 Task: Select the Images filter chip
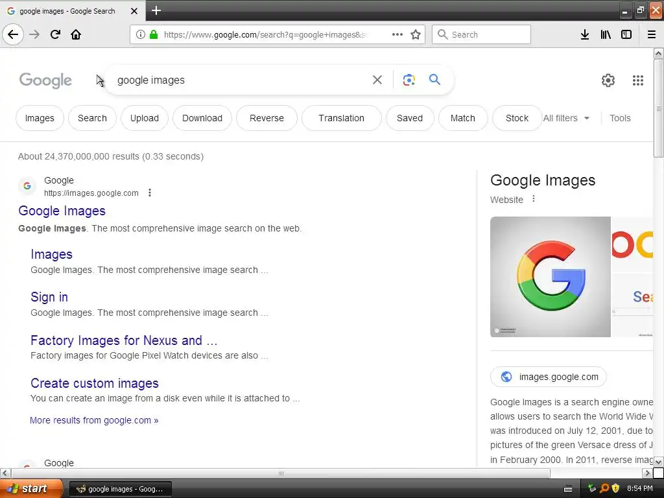tap(40, 118)
